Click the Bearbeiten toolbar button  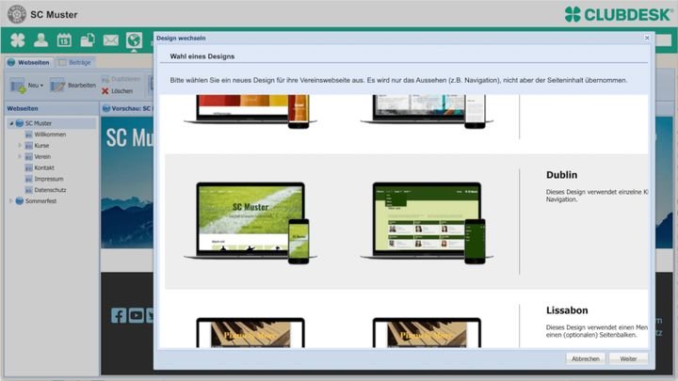tap(73, 85)
